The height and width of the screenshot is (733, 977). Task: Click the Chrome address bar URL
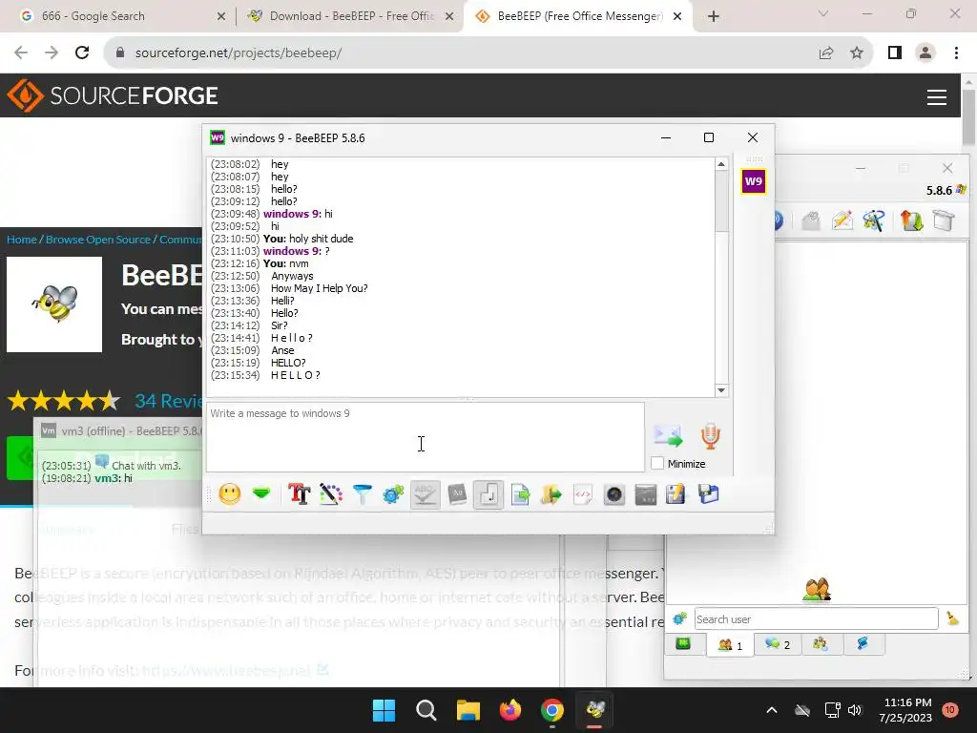238,53
